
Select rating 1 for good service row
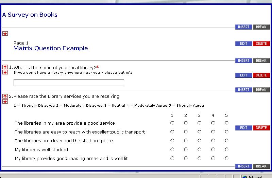(172, 123)
